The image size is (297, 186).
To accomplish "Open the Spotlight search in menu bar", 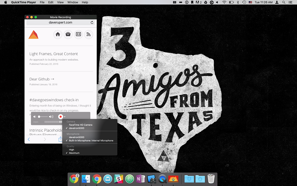I will [x=283, y=2].
